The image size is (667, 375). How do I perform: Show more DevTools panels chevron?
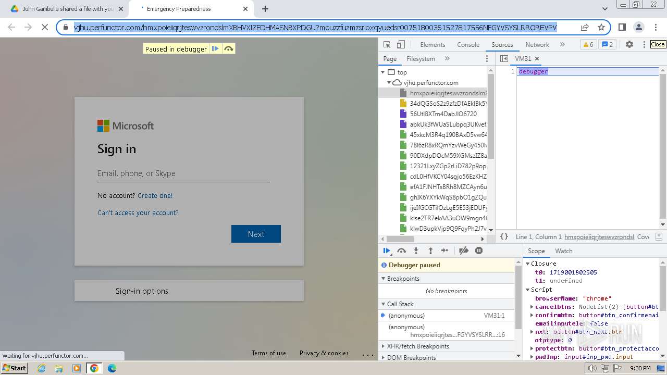tap(562, 45)
